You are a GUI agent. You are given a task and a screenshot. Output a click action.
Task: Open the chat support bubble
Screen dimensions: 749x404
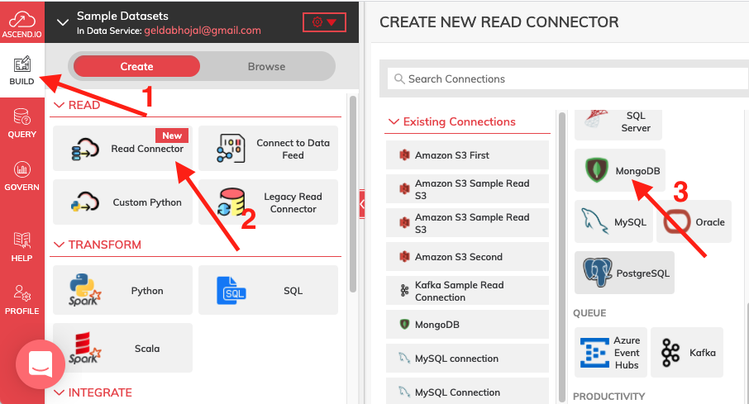click(41, 364)
